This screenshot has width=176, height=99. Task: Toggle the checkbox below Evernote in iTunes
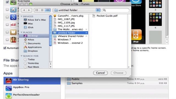click(x=7, y=9)
